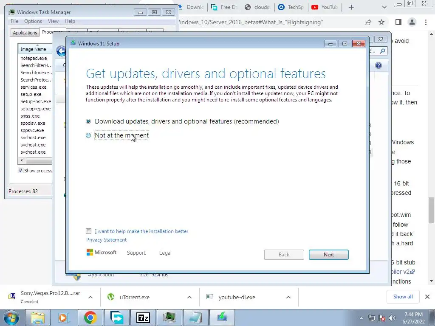This screenshot has height=326, width=435.
Task: Open Legal link in Setup
Action: (165, 253)
